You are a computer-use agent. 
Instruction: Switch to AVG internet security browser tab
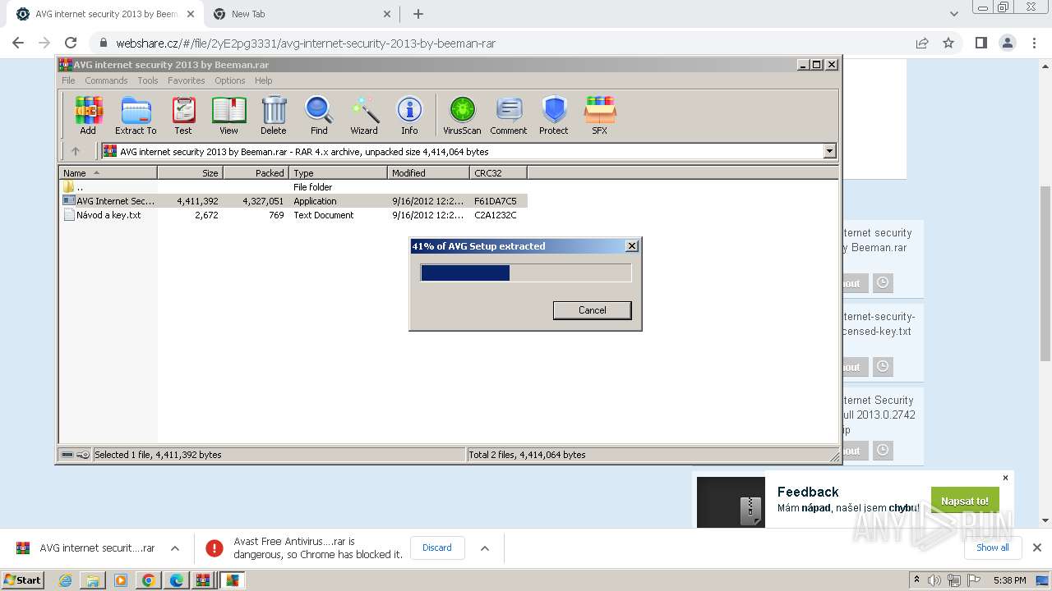108,14
